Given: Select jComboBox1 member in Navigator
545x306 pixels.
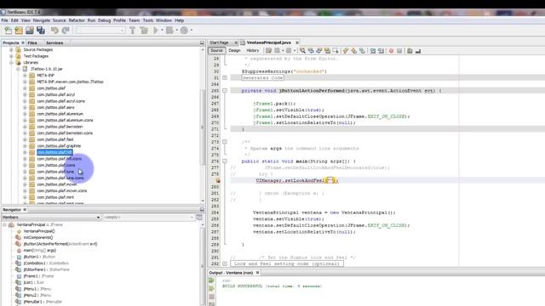Looking at the screenshot, I should click(46, 263).
